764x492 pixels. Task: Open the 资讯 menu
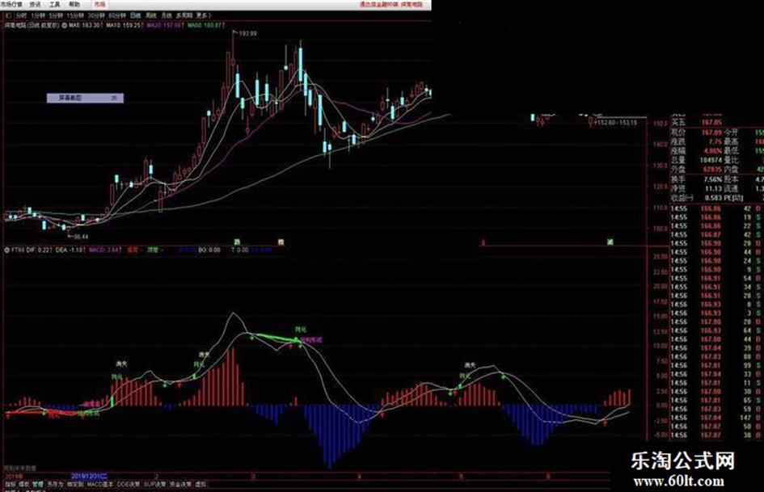coord(35,4)
